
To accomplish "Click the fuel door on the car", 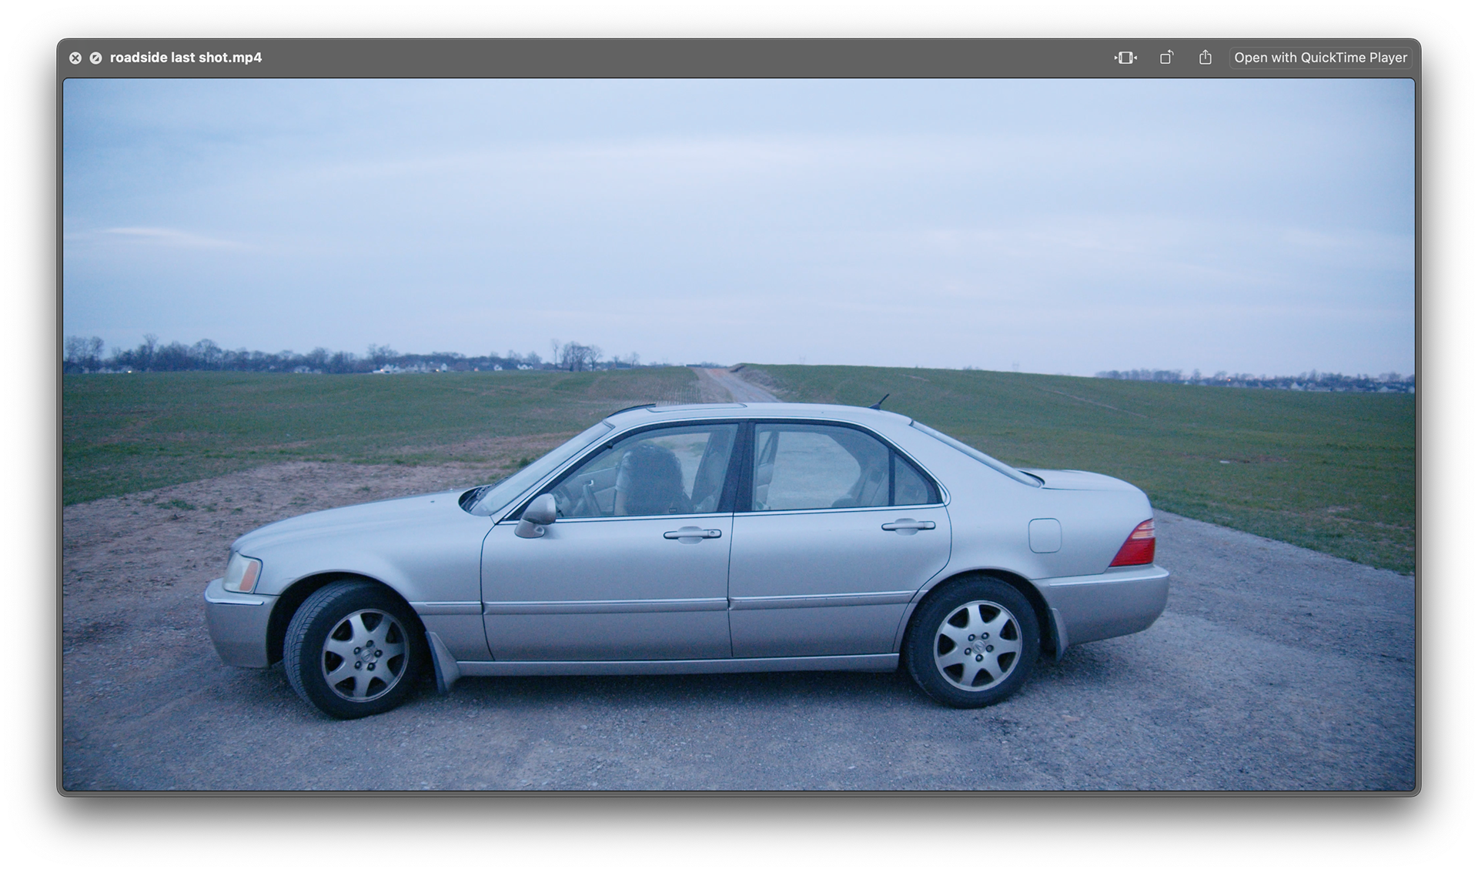I will [1045, 535].
